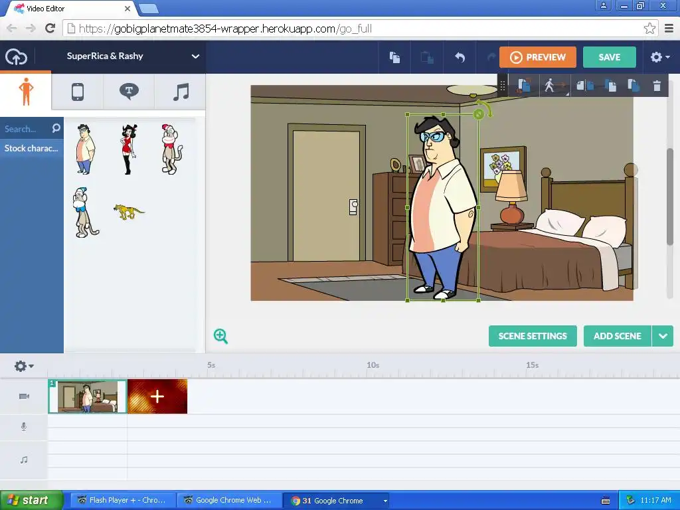Image resolution: width=680 pixels, height=510 pixels.
Task: Click the video camera track icon
Action: click(x=24, y=396)
